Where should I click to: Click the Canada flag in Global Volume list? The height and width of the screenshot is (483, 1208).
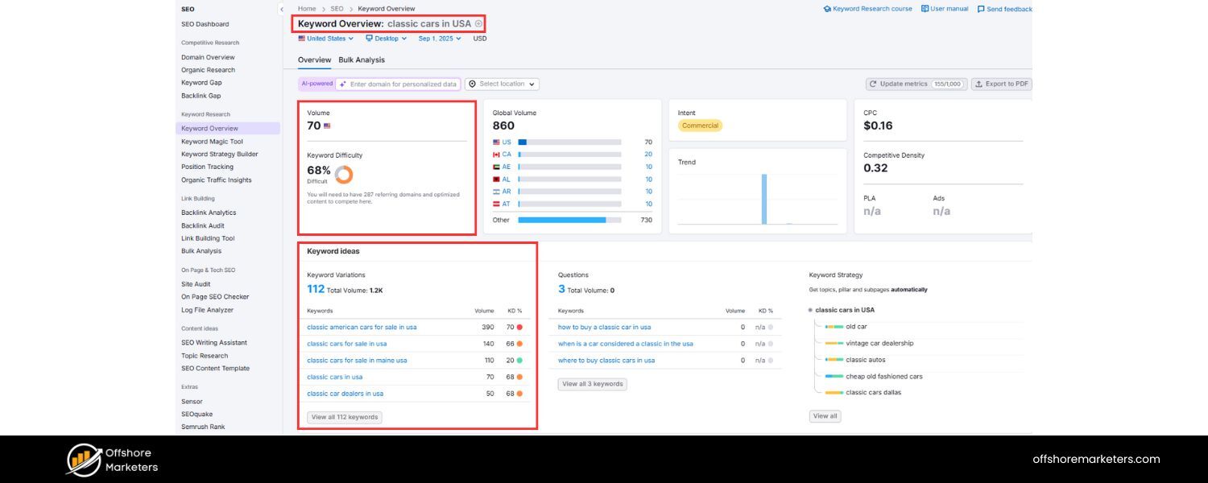point(498,154)
